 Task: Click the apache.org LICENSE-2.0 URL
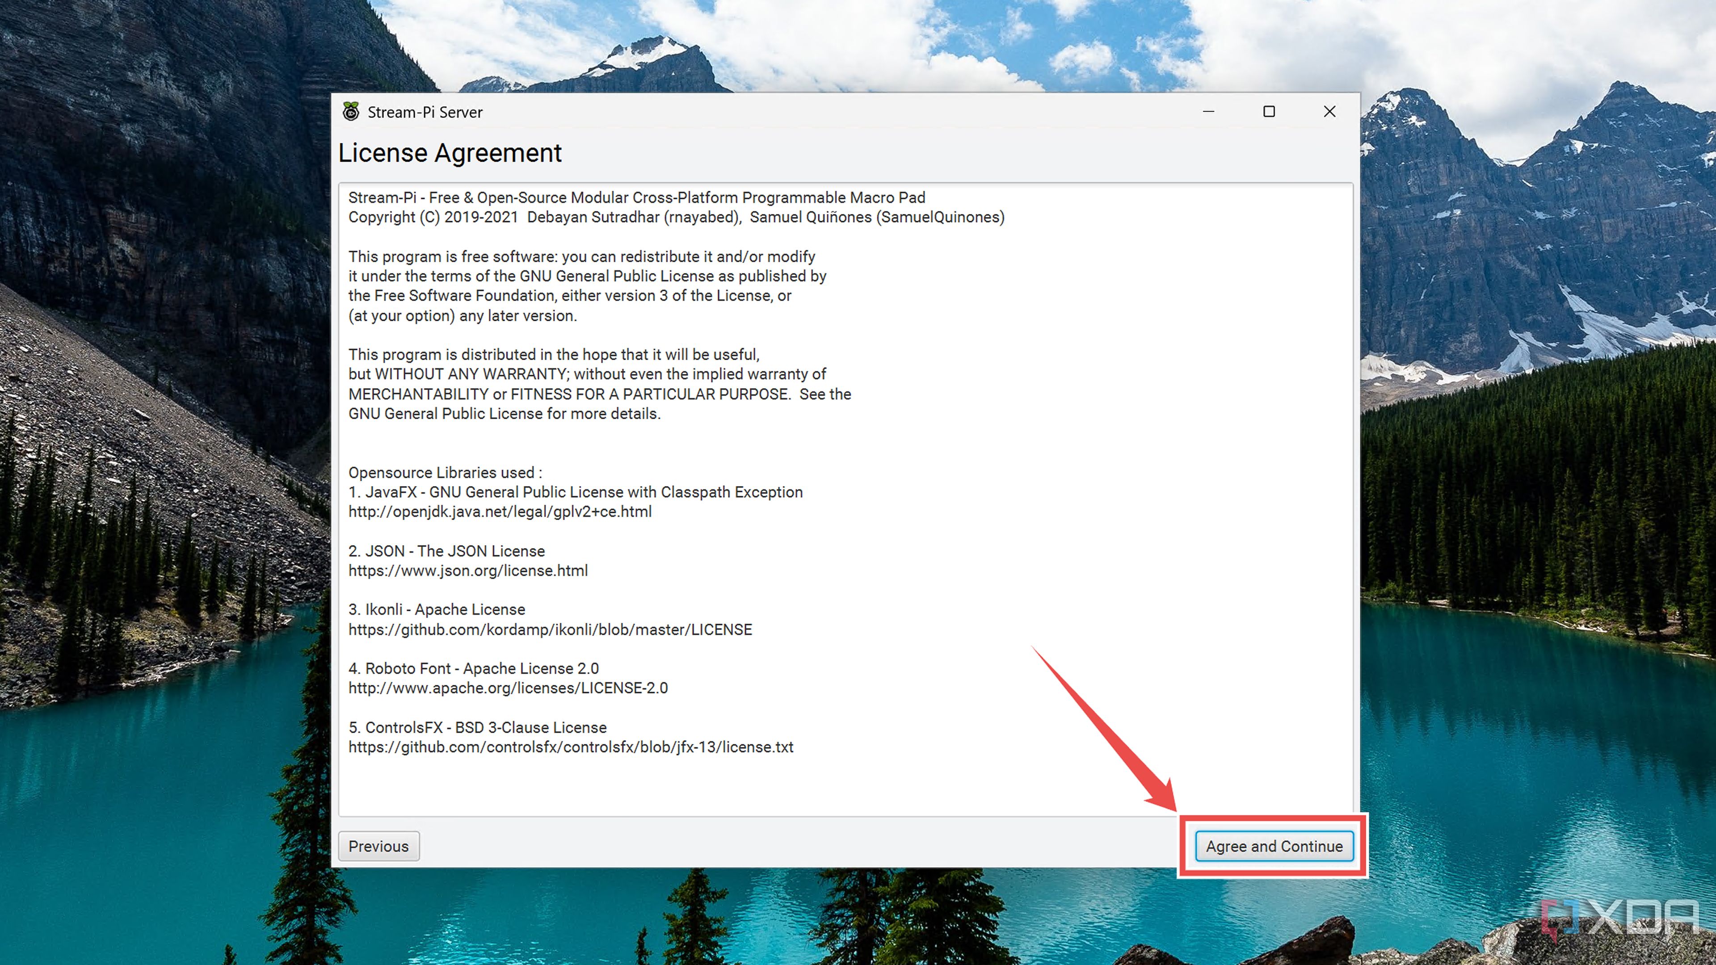click(508, 688)
